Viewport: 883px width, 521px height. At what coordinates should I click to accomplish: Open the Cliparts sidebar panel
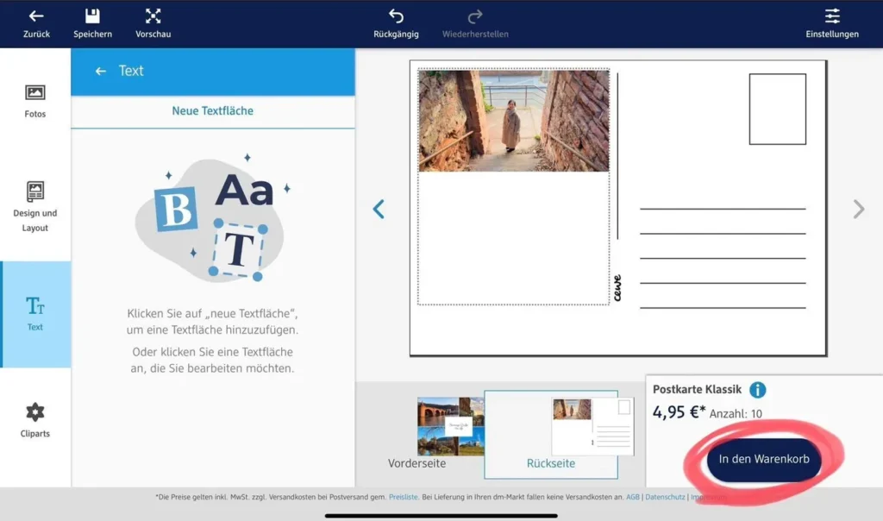(x=35, y=420)
